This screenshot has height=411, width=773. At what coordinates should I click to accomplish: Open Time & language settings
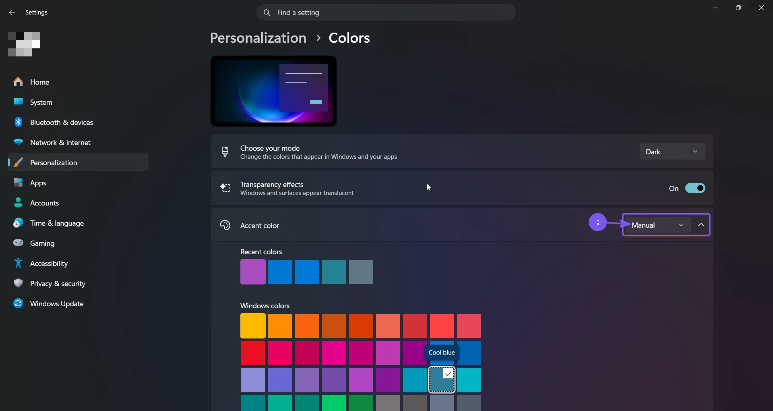[78, 223]
